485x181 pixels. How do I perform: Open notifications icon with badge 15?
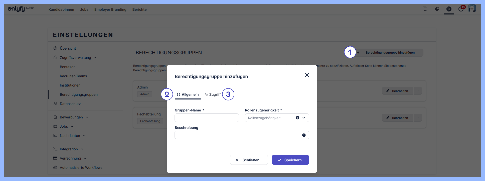coord(461,9)
